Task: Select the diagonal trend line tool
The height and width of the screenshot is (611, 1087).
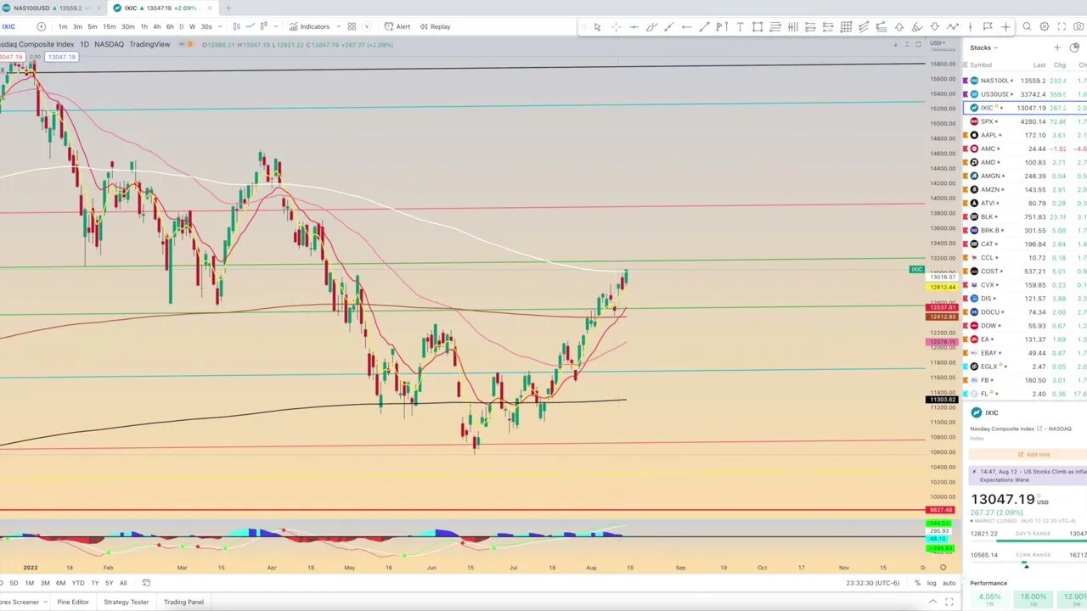Action: (x=704, y=26)
